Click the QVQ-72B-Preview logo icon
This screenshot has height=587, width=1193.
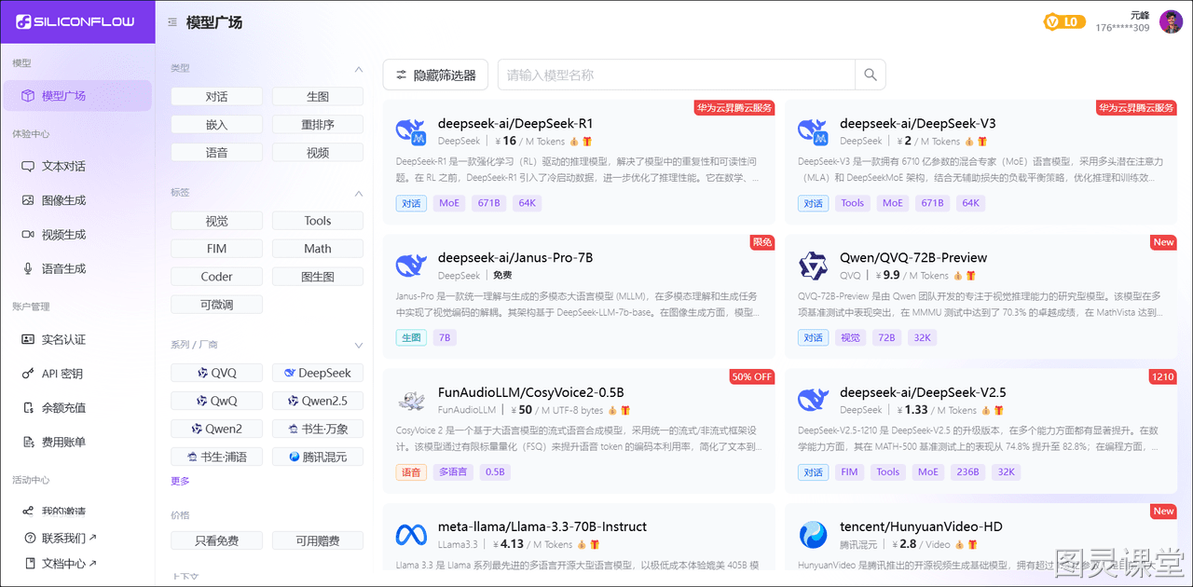click(814, 266)
